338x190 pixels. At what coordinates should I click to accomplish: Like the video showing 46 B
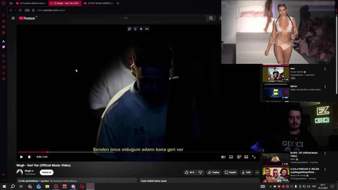click(x=190, y=172)
